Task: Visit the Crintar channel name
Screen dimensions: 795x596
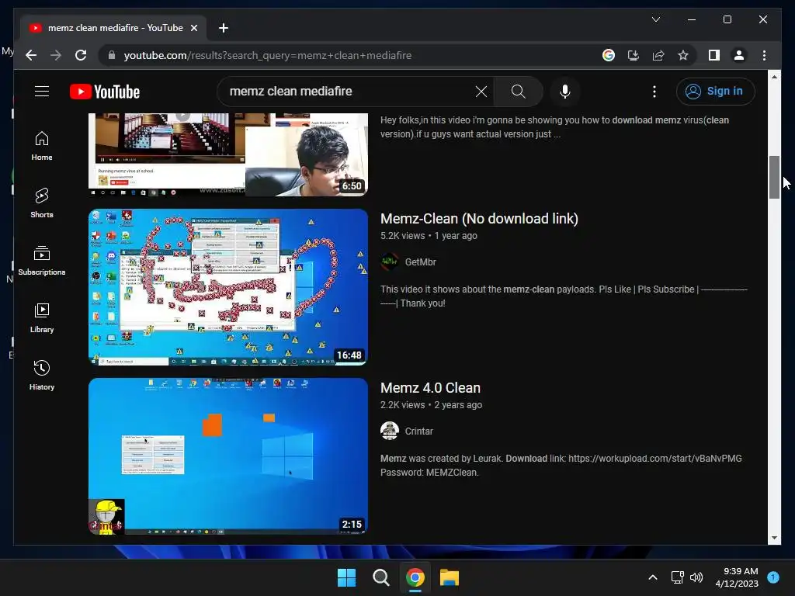Action: click(418, 431)
